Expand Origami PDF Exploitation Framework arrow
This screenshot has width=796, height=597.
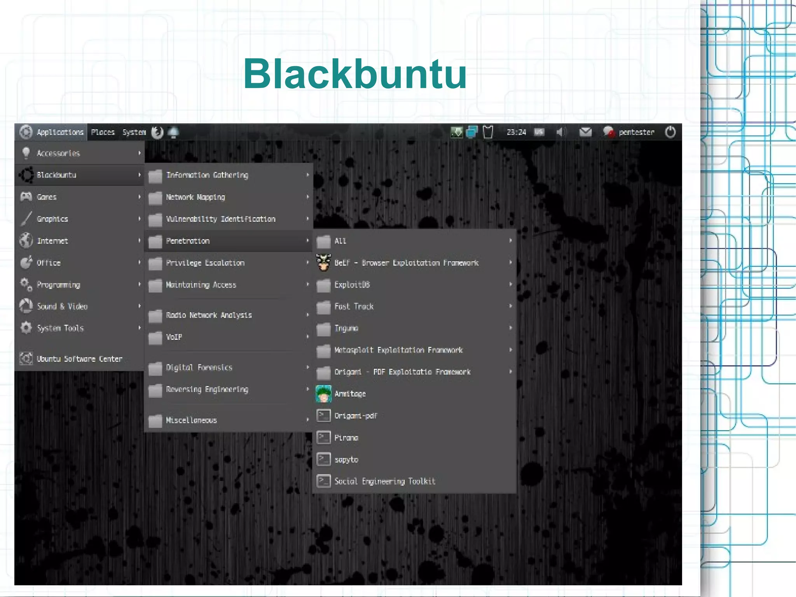(511, 371)
